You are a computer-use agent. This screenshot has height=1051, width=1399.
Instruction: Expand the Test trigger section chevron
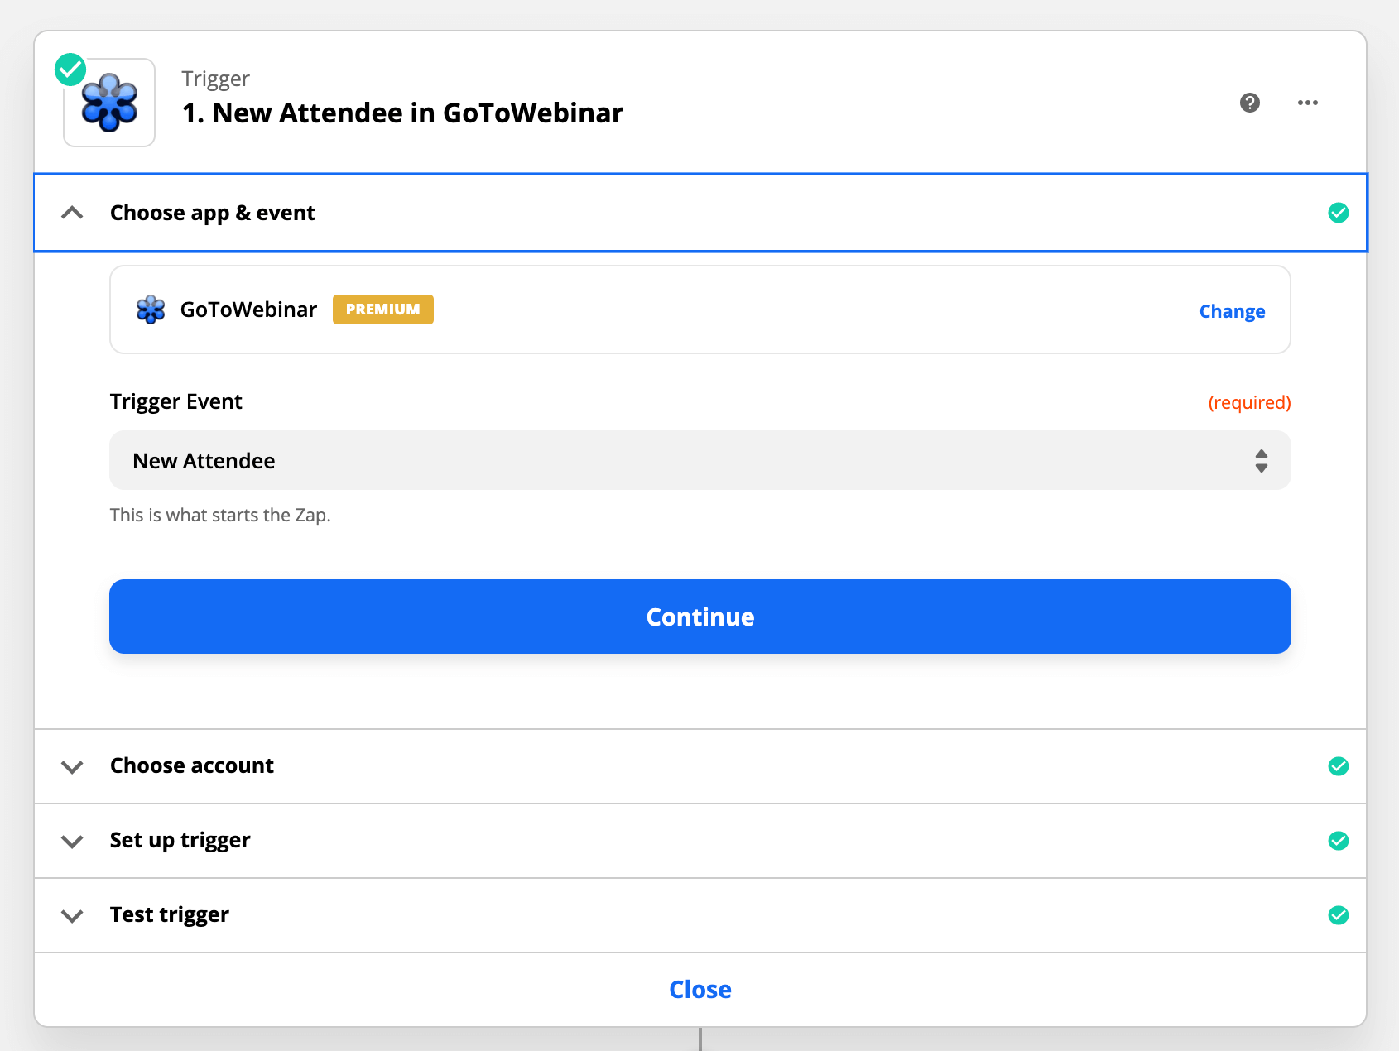coord(72,916)
